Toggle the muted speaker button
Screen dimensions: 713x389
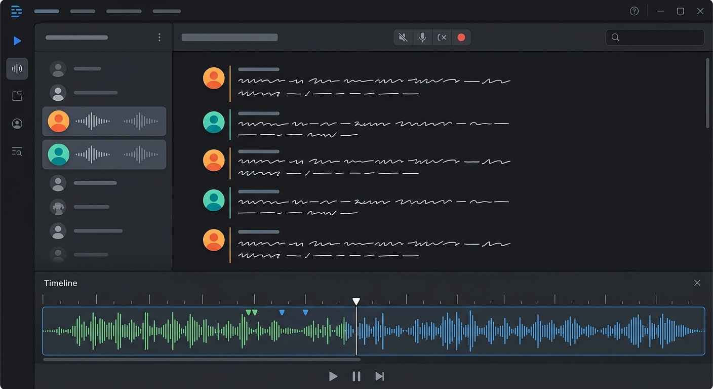[x=403, y=37]
